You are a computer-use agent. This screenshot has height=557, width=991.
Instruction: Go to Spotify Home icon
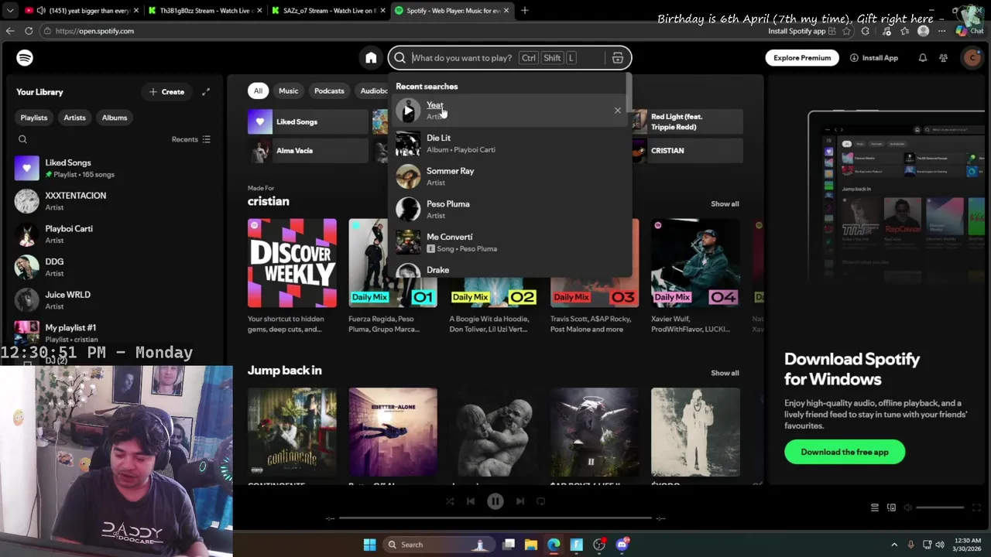(371, 58)
